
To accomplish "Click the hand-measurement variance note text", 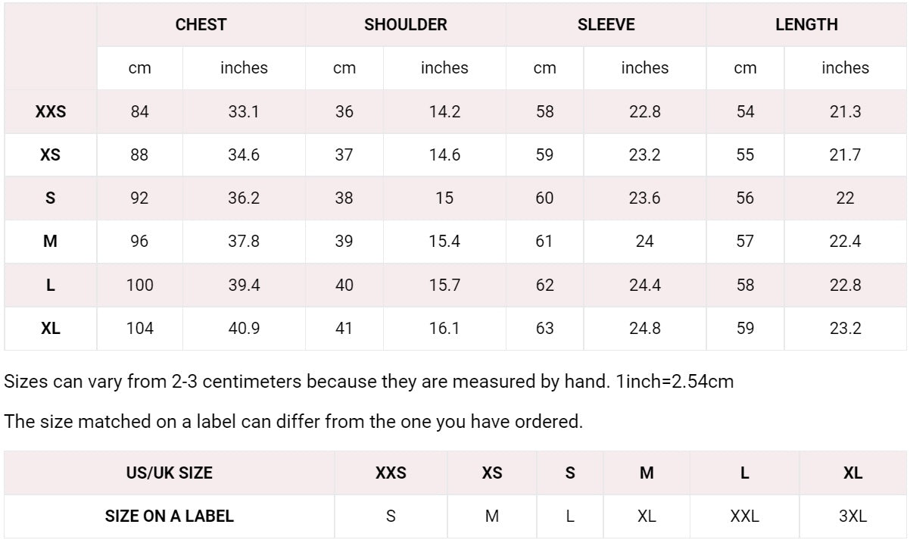I will pos(369,382).
